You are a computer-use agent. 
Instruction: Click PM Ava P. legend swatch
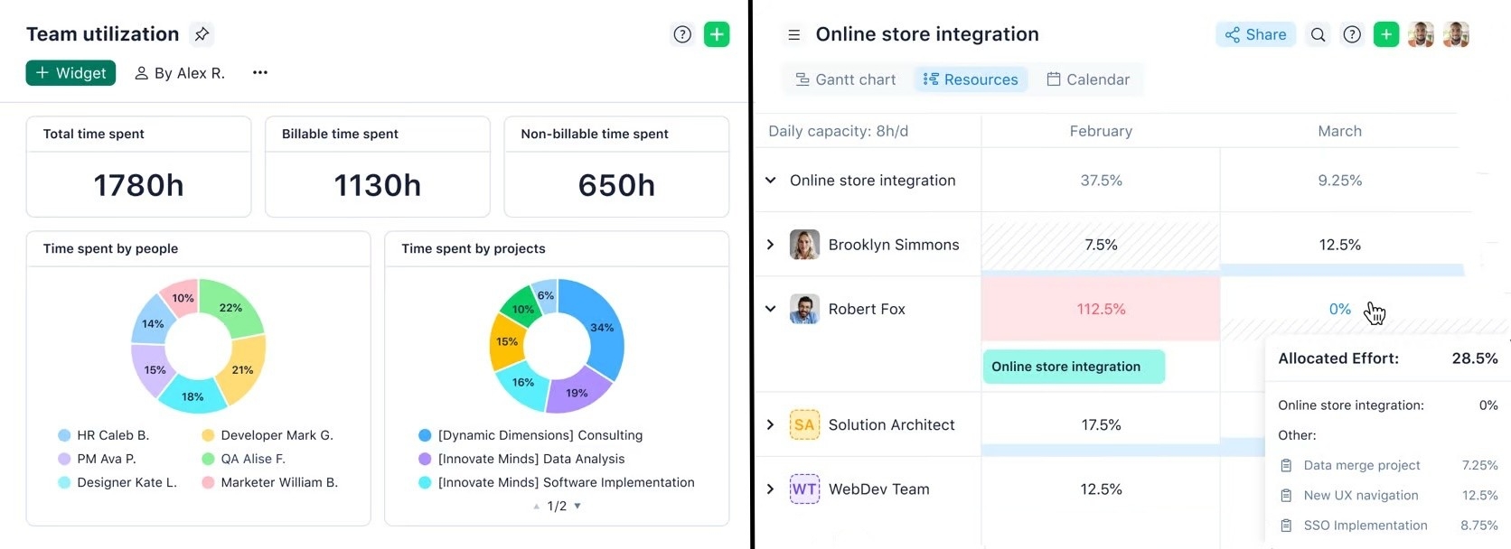pyautogui.click(x=64, y=459)
